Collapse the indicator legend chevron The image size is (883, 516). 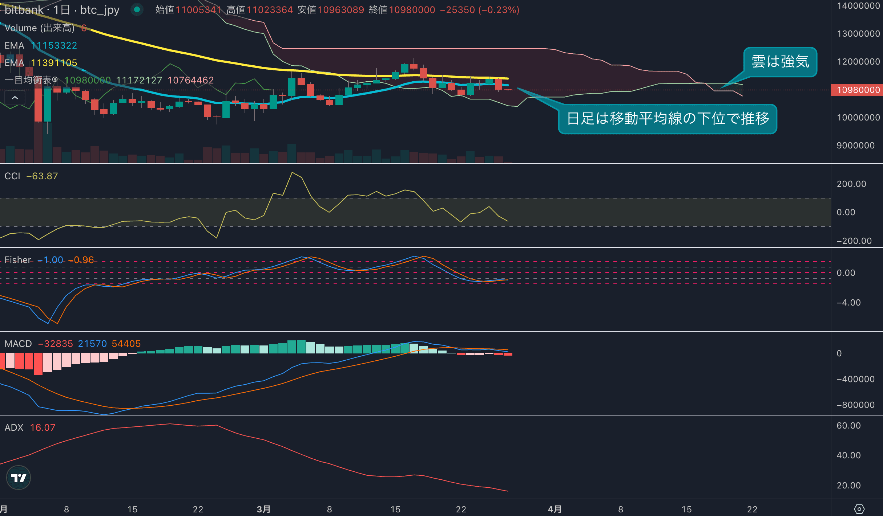15,98
